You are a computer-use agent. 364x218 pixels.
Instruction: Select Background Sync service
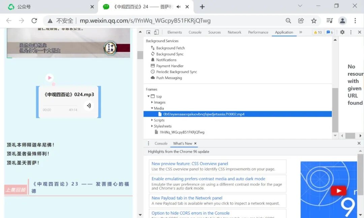pyautogui.click(x=170, y=54)
